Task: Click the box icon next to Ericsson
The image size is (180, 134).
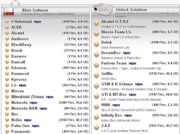Action: click(x=7, y=68)
